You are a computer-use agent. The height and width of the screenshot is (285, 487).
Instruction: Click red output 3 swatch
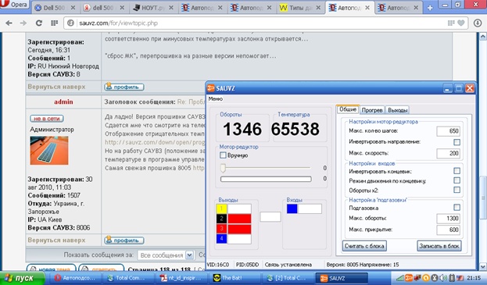(221, 229)
